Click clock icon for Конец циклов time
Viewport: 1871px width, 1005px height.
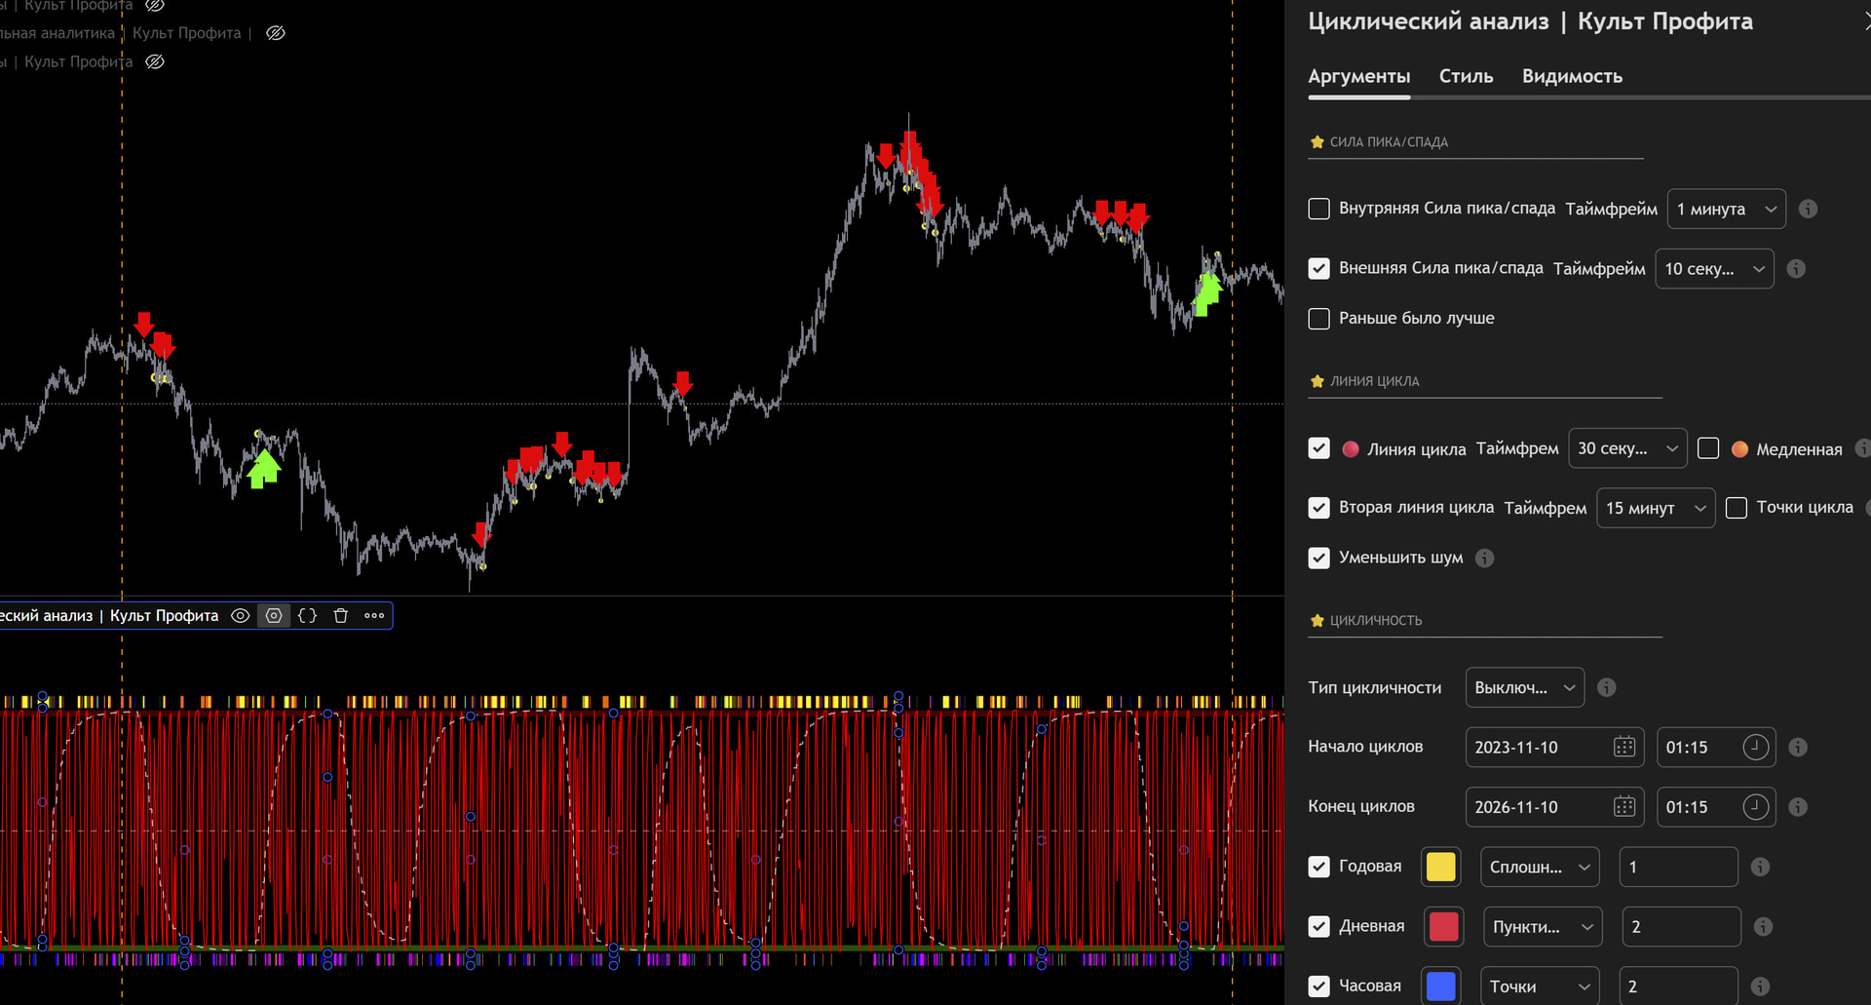(x=1755, y=807)
